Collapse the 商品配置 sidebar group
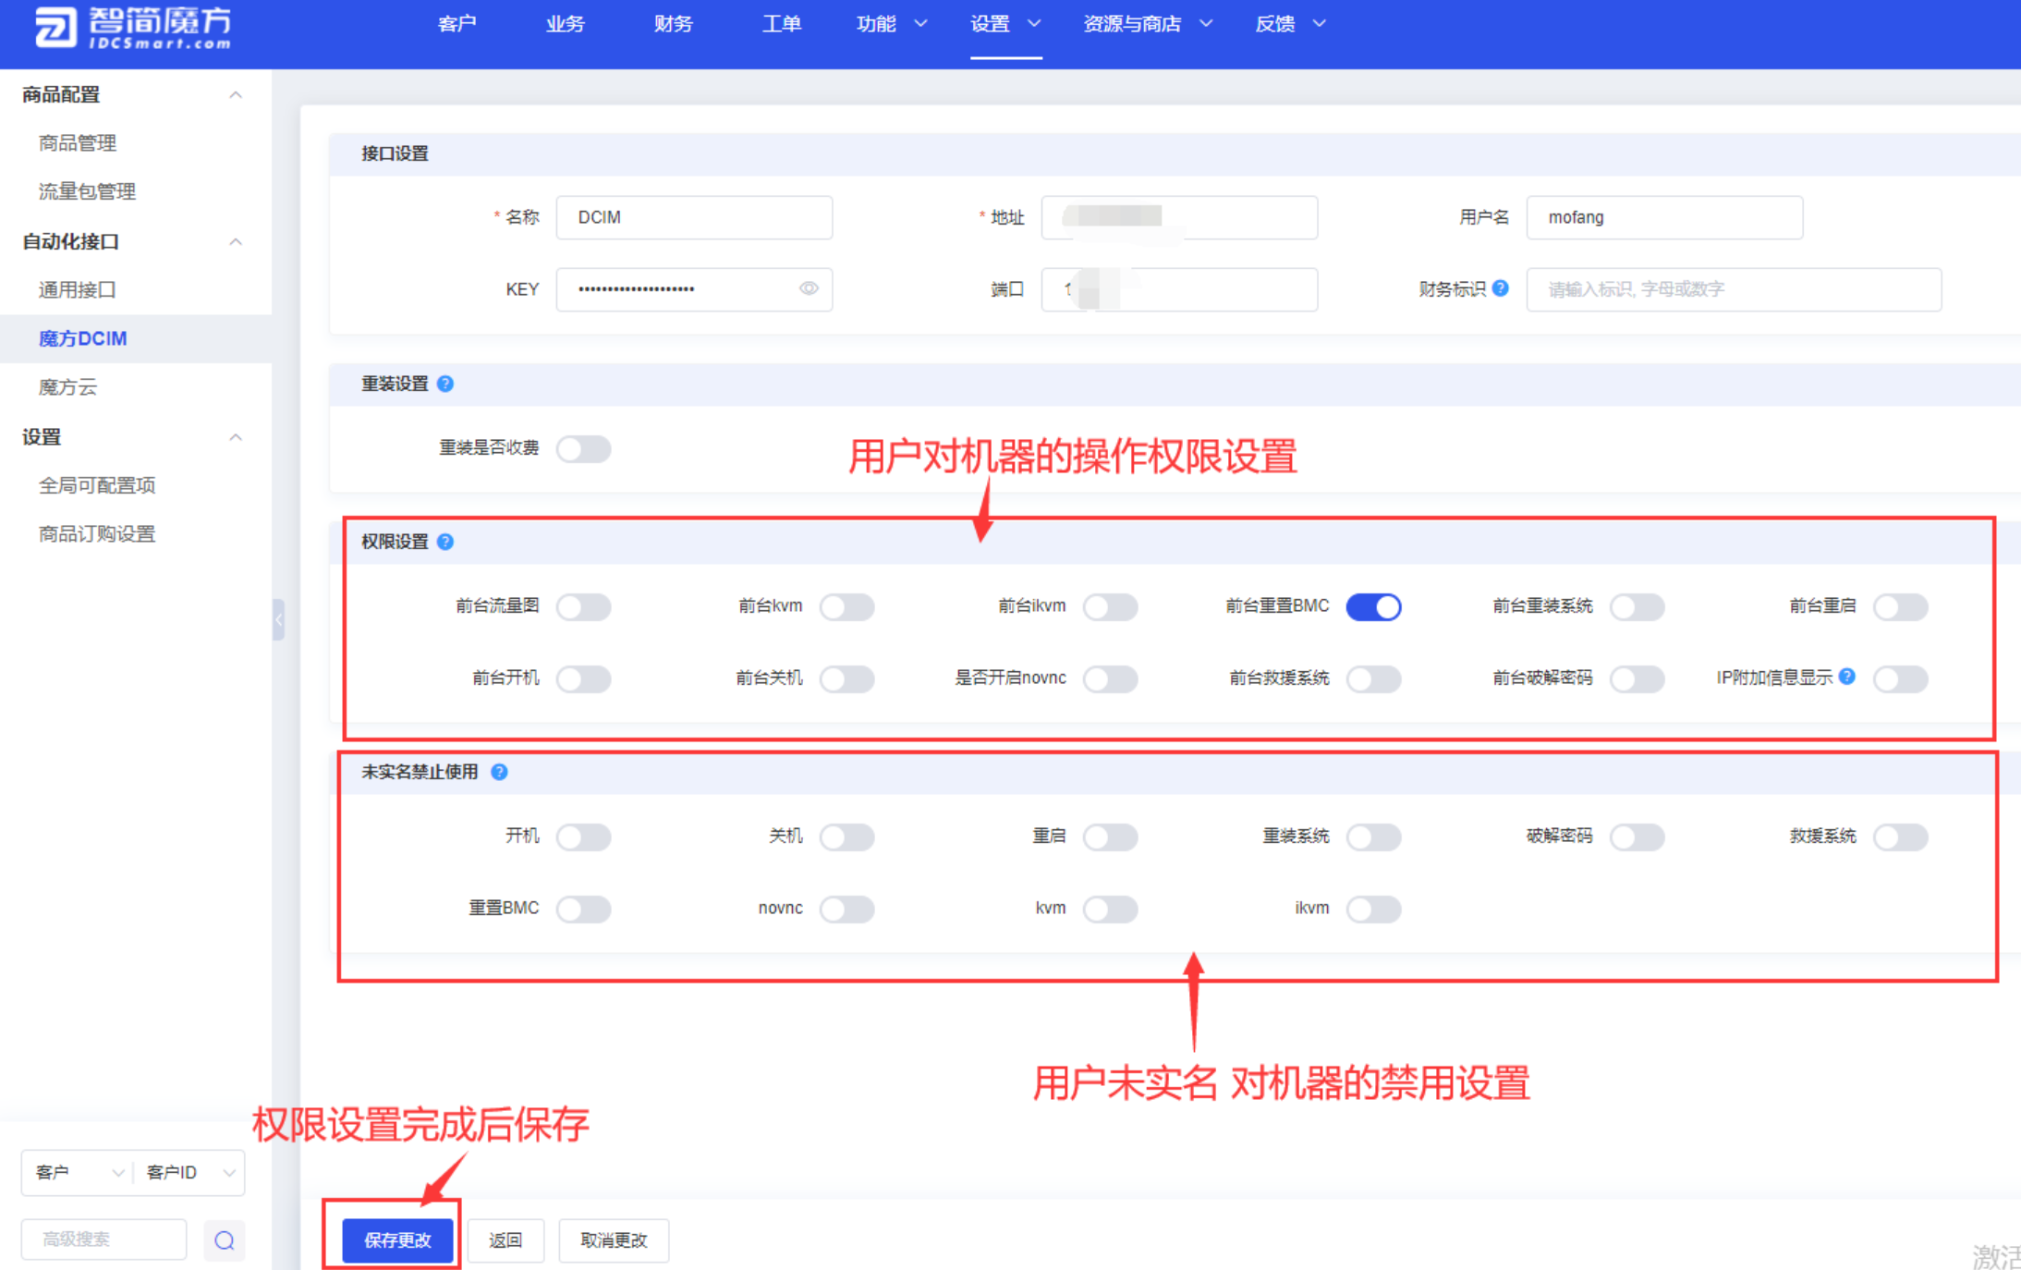The image size is (2021, 1270). [236, 95]
